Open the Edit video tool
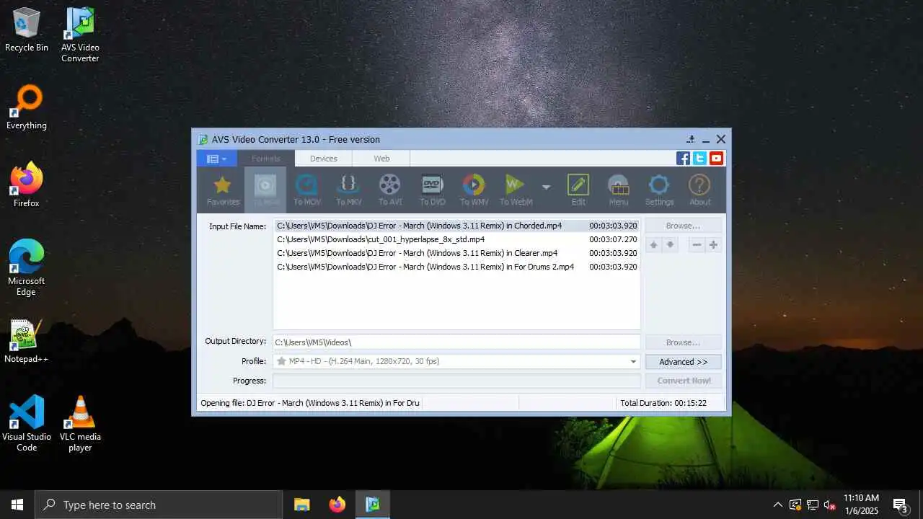 (578, 190)
